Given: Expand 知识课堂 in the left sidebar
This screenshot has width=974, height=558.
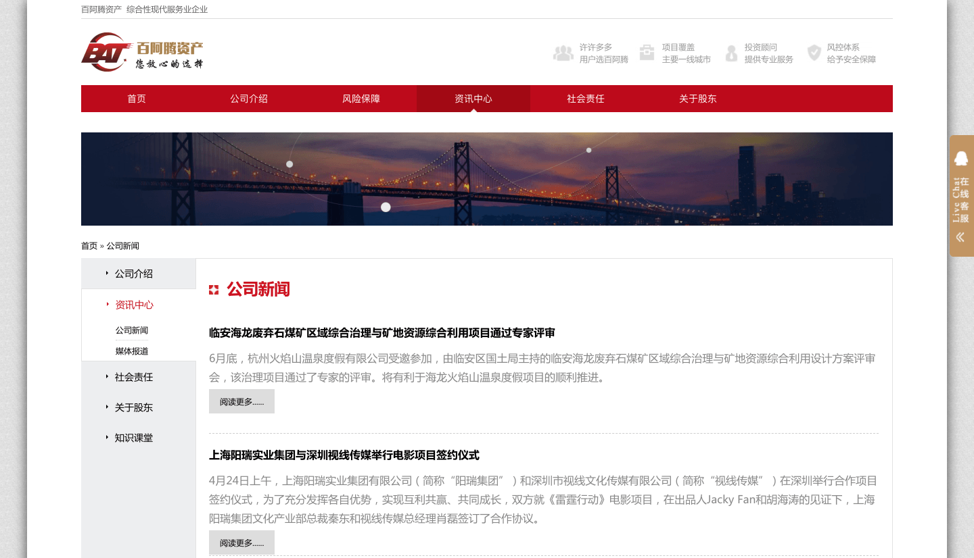Looking at the screenshot, I should point(134,438).
